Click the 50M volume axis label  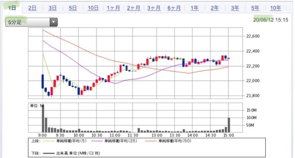coord(250,125)
